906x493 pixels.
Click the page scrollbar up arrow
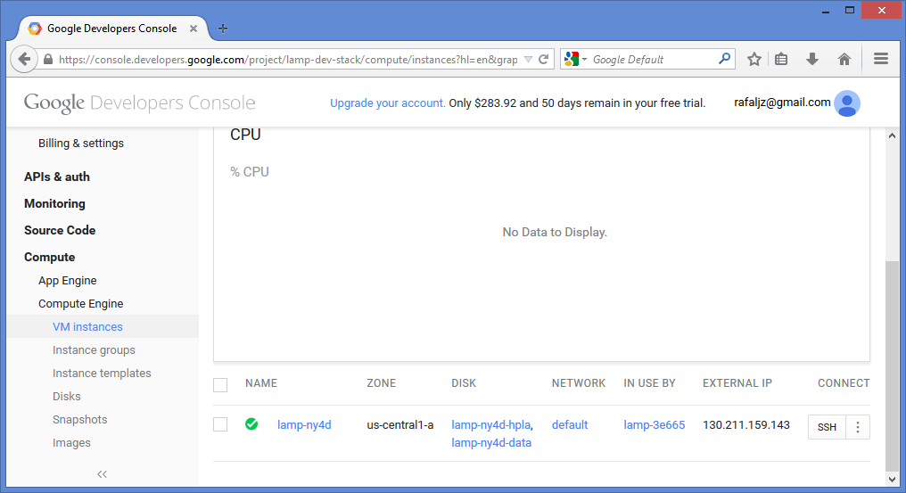click(x=892, y=136)
